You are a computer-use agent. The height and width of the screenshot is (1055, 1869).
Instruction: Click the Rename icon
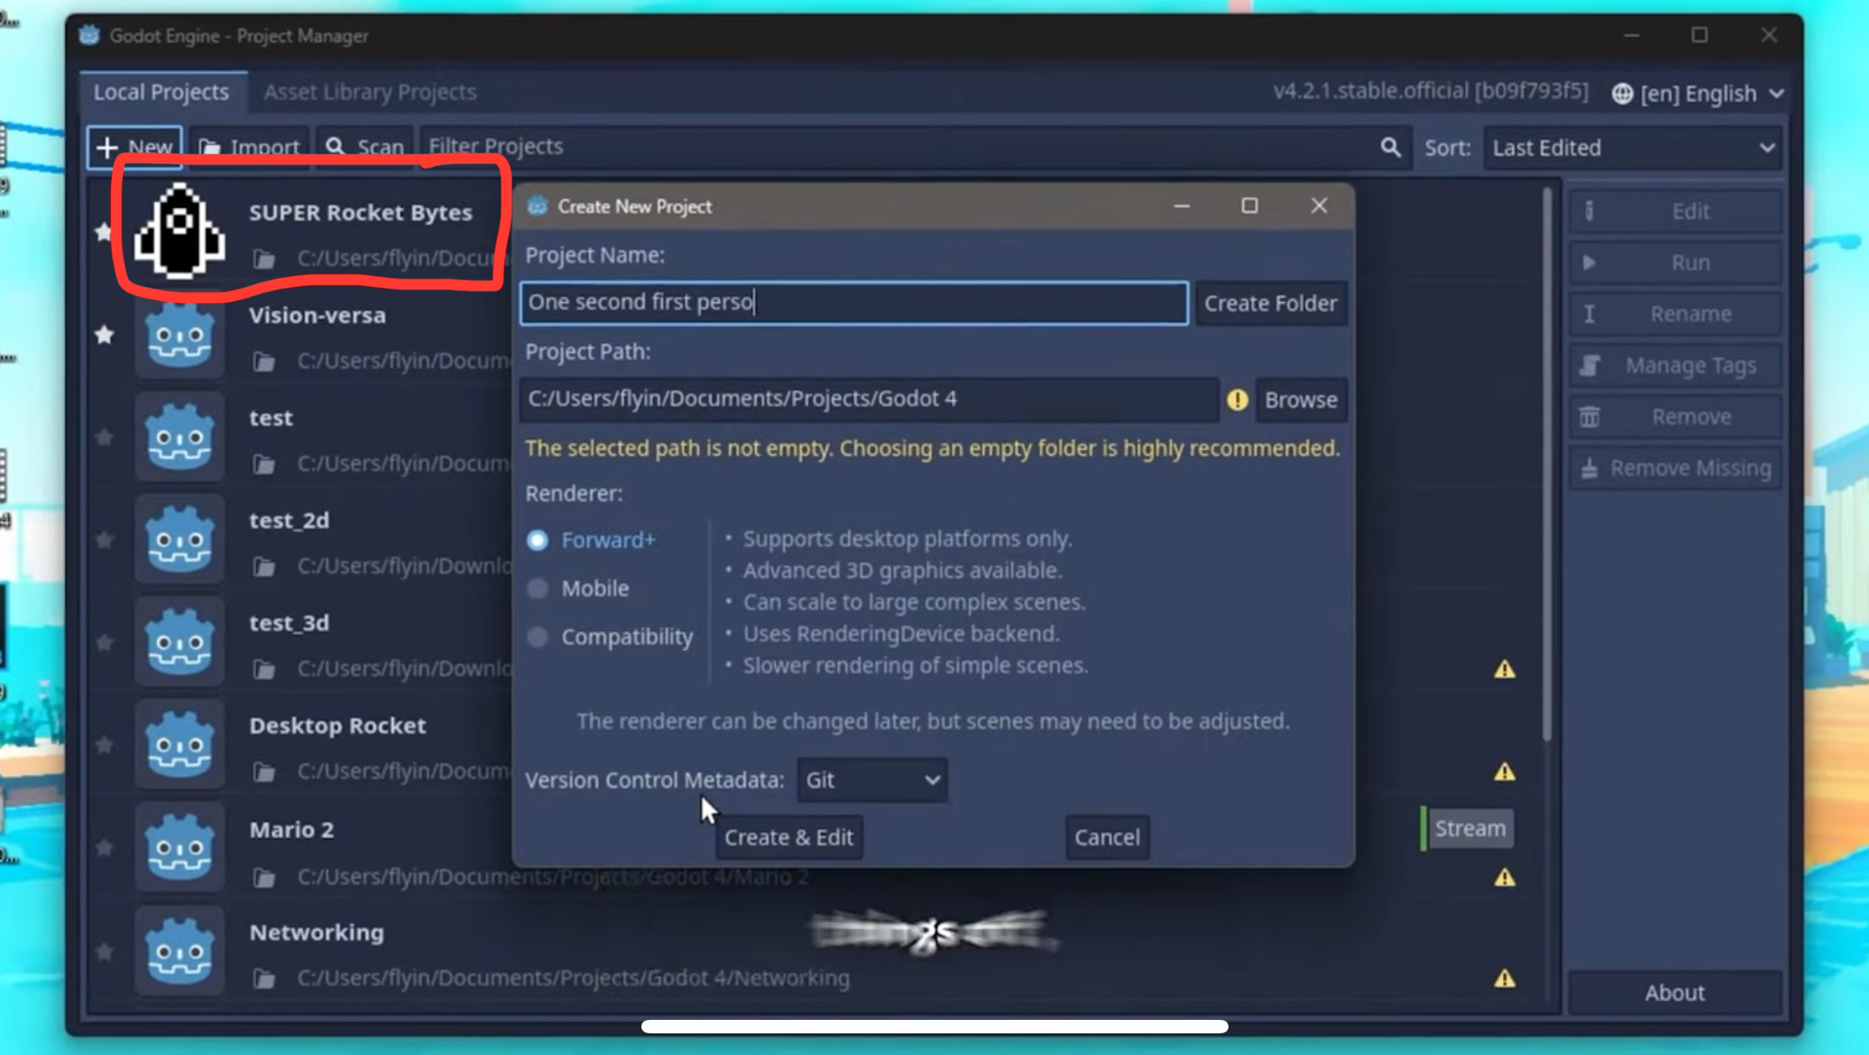click(1590, 313)
